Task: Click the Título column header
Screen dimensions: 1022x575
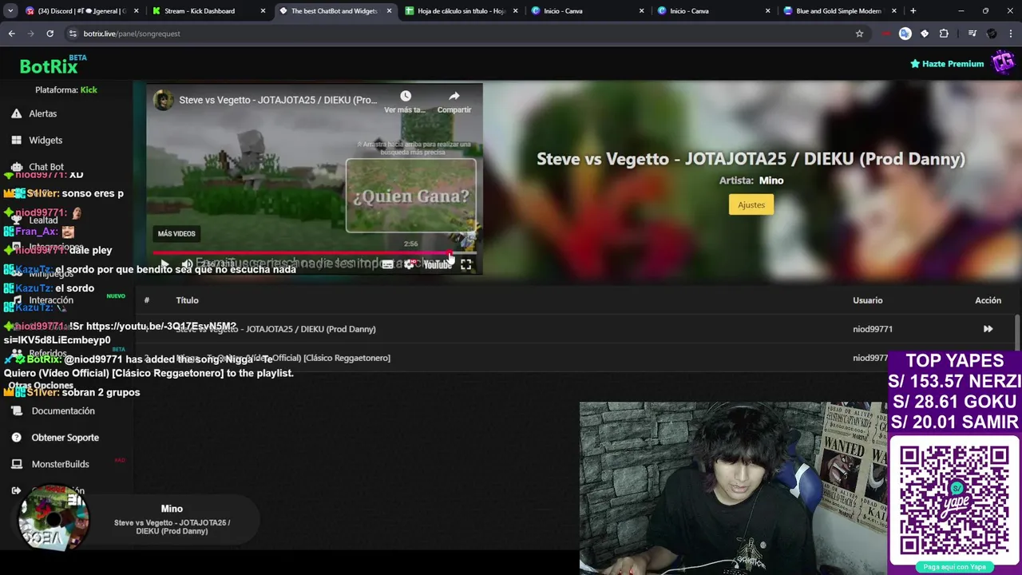Action: 187,300
